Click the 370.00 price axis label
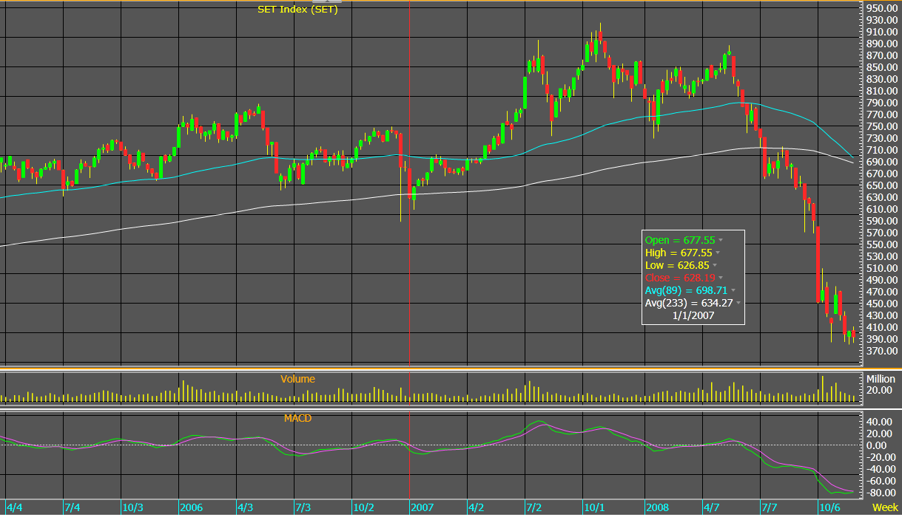 pos(881,350)
